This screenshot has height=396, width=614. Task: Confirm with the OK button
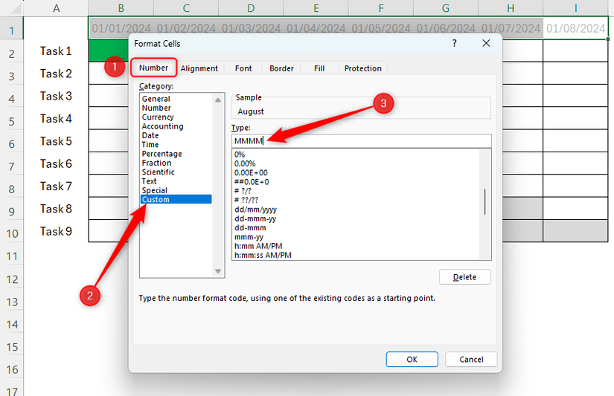point(412,360)
